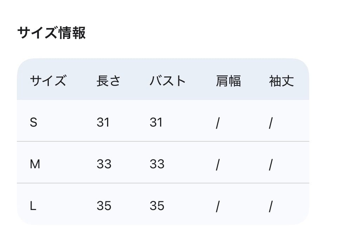This screenshot has width=337, height=237.
Task: Select the S size row label
Action: click(x=33, y=123)
